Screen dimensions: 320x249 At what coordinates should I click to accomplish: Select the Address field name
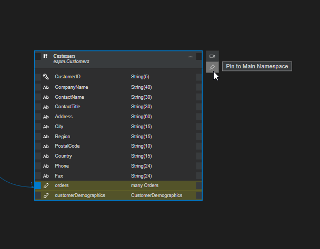coord(64,117)
